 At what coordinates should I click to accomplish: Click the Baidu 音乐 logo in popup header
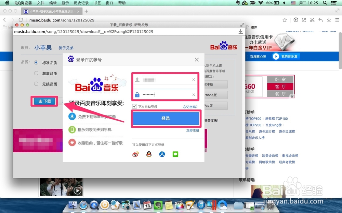224,46
